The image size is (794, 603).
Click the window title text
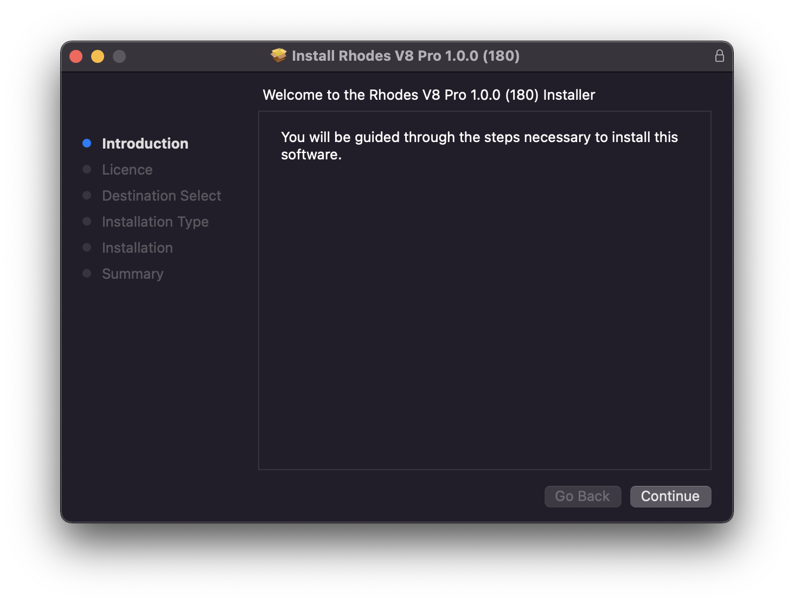tap(405, 56)
